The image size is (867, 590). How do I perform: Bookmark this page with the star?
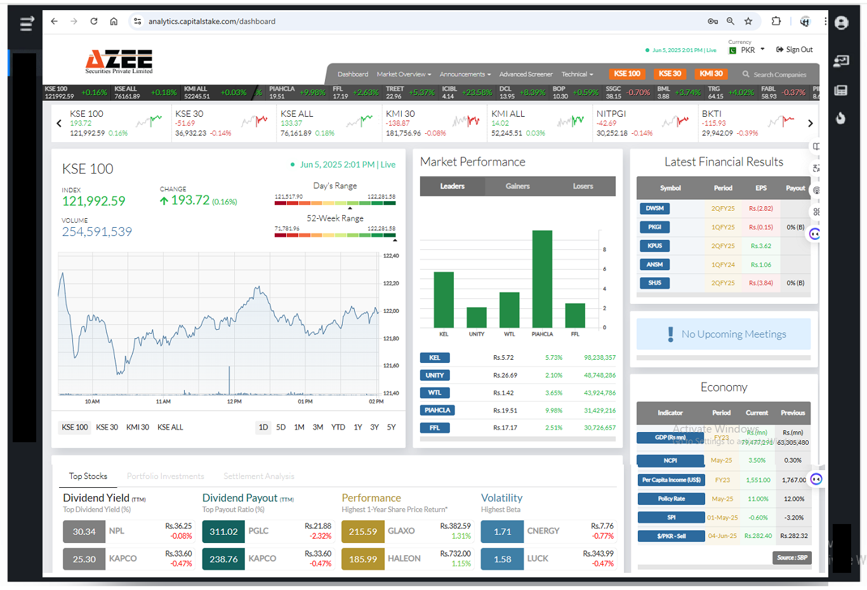click(x=748, y=22)
